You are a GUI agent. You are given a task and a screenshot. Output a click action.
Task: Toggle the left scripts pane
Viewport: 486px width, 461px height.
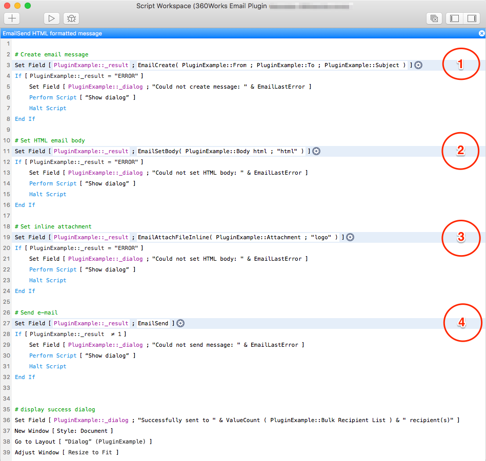[454, 18]
